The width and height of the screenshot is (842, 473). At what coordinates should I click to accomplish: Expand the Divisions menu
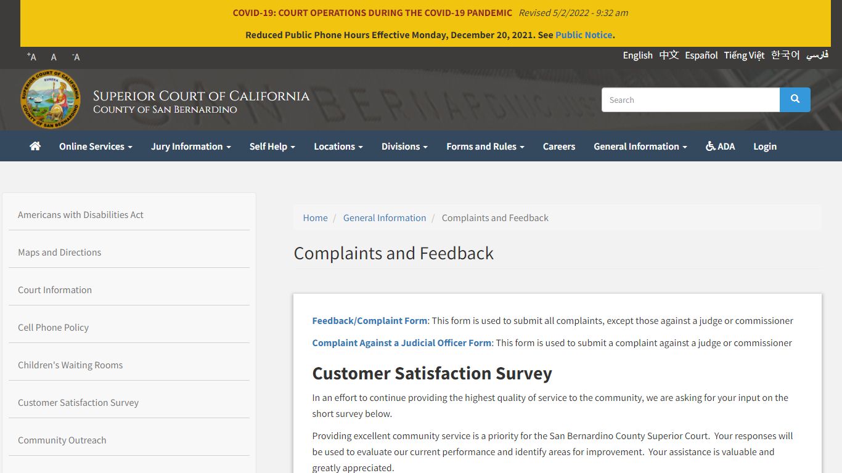(404, 146)
